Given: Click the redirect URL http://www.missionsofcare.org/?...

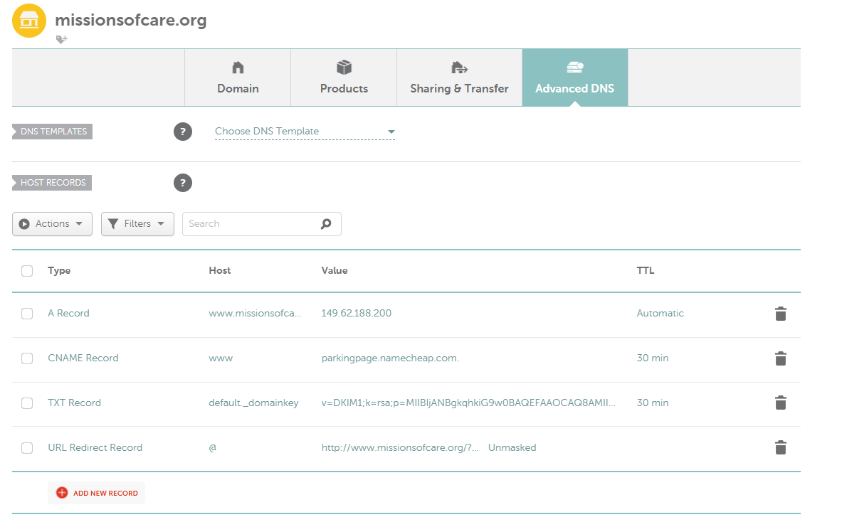Looking at the screenshot, I should [x=400, y=447].
